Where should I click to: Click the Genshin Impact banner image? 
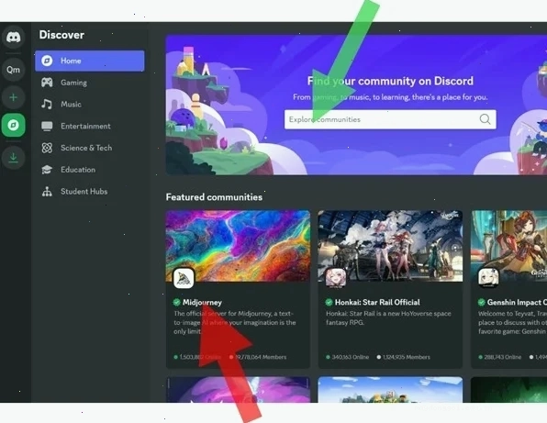(509, 246)
